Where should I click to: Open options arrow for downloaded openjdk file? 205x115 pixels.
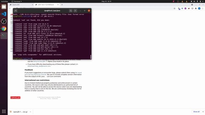tap(30, 112)
